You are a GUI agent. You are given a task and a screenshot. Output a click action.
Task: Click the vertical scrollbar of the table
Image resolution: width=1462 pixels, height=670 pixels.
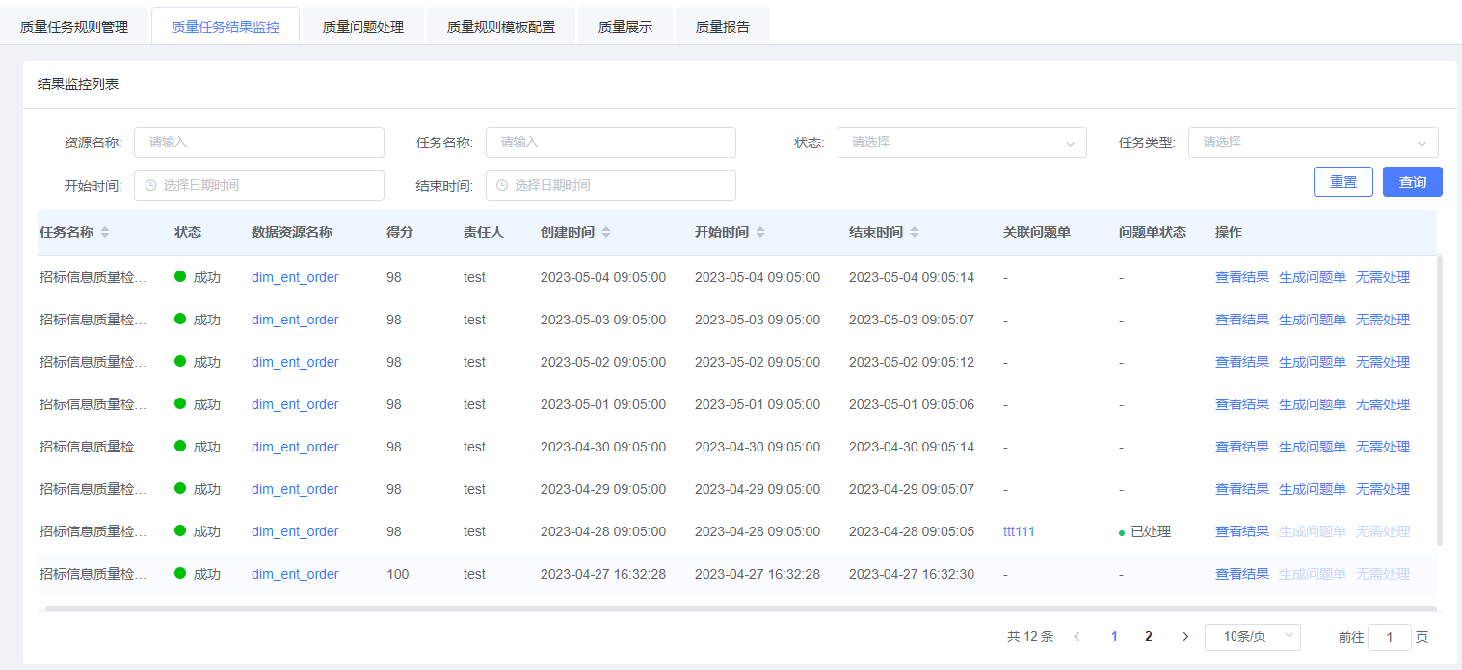coord(1440,400)
